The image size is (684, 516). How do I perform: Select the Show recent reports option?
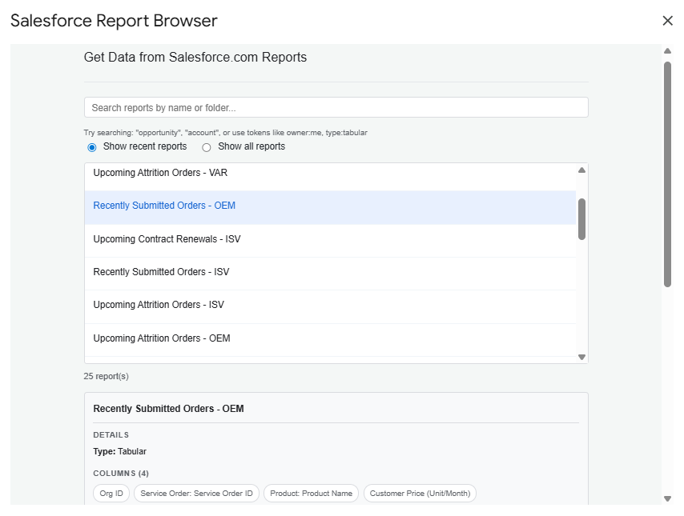(x=92, y=147)
